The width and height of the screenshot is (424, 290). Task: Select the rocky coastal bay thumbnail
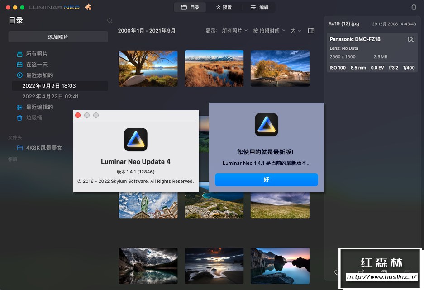coord(214,205)
